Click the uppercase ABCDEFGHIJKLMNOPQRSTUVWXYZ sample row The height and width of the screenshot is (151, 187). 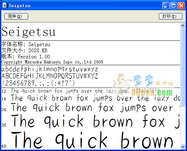click(x=50, y=76)
